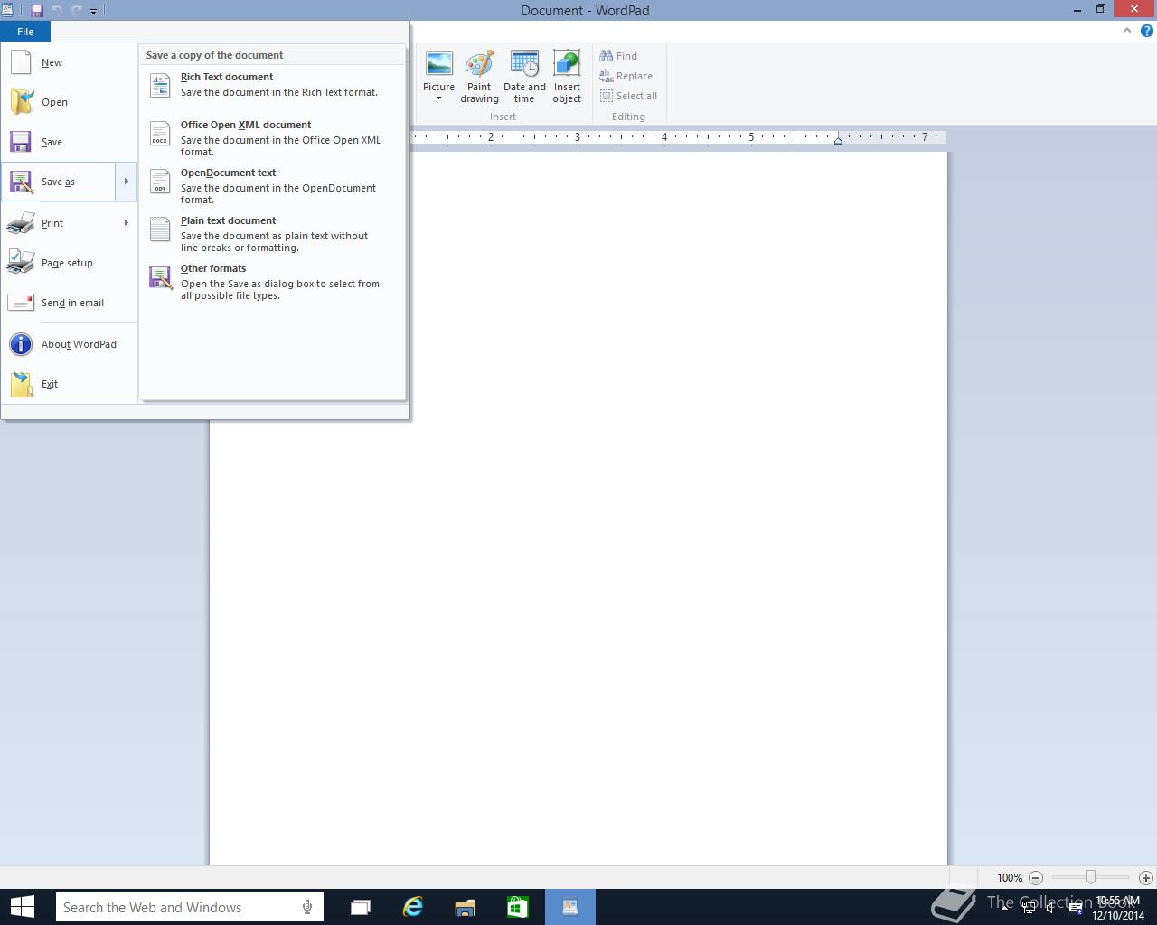Click the 100% zoom level label
This screenshot has width=1157, height=925.
pos(1010,877)
